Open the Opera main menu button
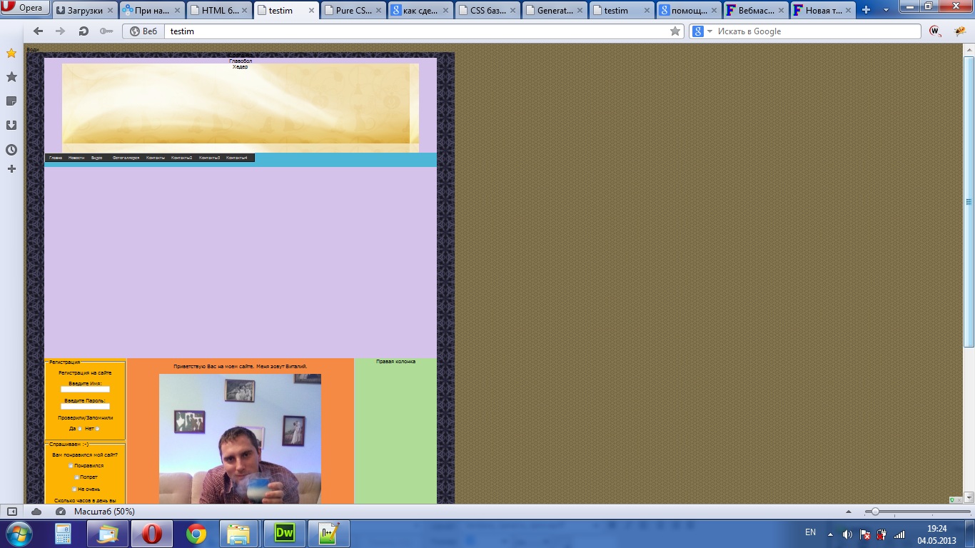 pos(25,9)
